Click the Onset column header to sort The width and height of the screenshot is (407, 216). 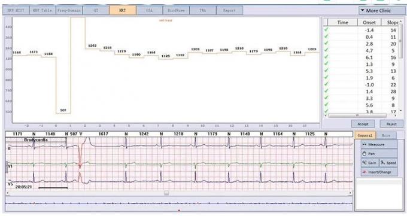click(x=369, y=22)
